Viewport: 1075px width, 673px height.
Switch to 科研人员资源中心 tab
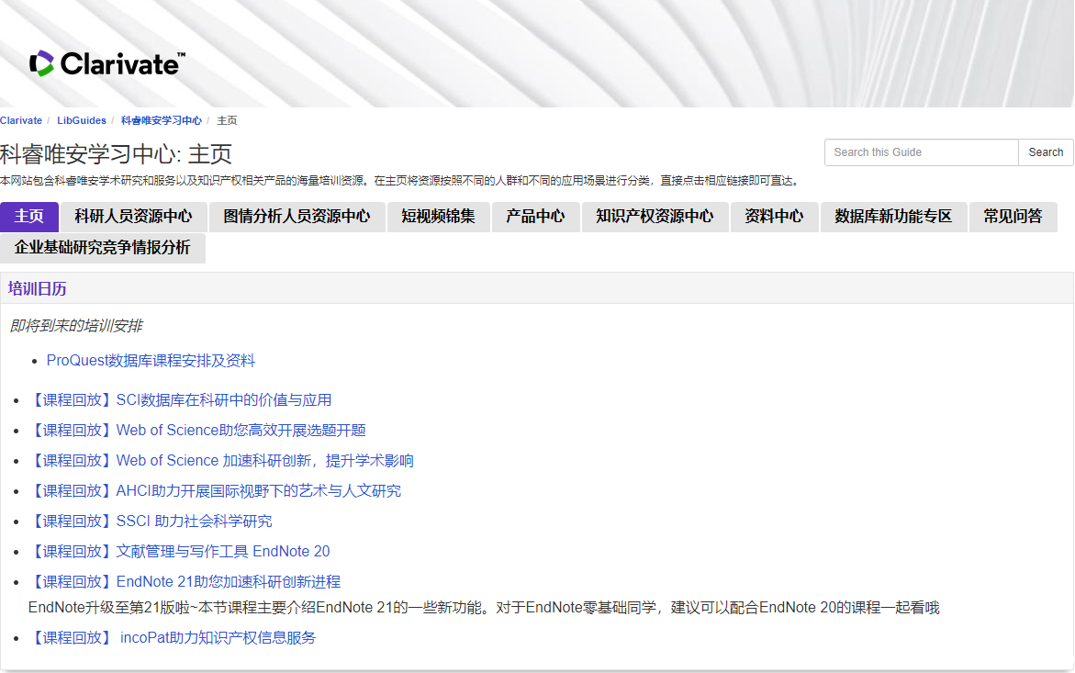134,217
